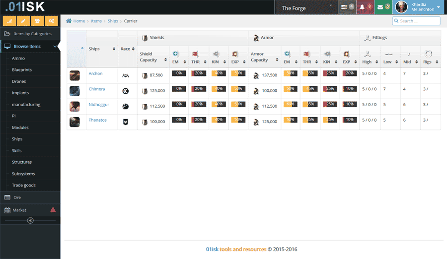Click the Shields group header icon
The height and width of the screenshot is (259, 447).
coord(145,38)
